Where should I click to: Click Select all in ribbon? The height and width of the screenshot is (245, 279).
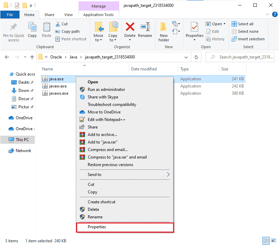pos(242,24)
